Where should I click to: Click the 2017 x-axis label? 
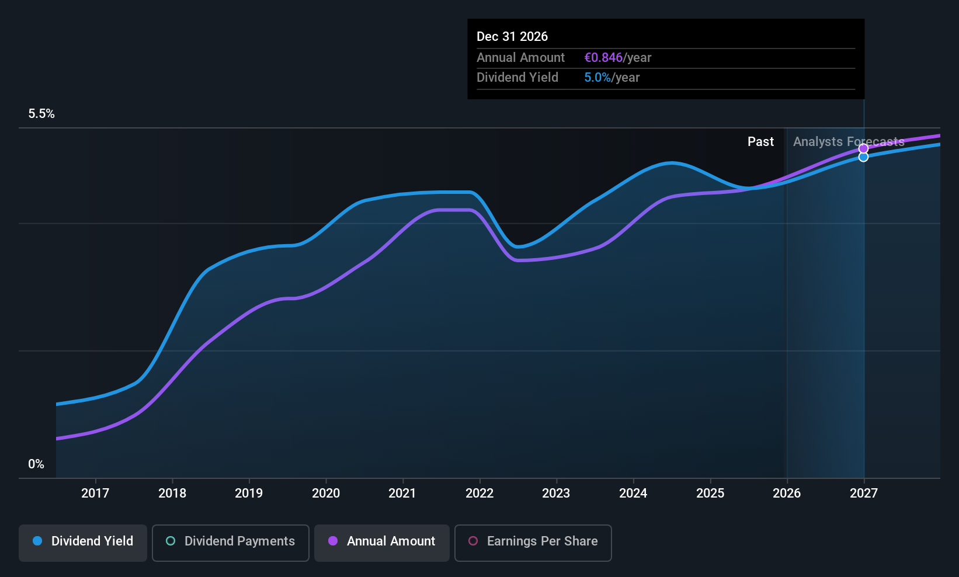(x=95, y=493)
